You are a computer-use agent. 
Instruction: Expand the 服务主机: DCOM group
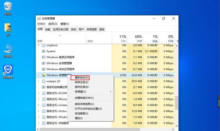pyautogui.click(x=38, y=93)
